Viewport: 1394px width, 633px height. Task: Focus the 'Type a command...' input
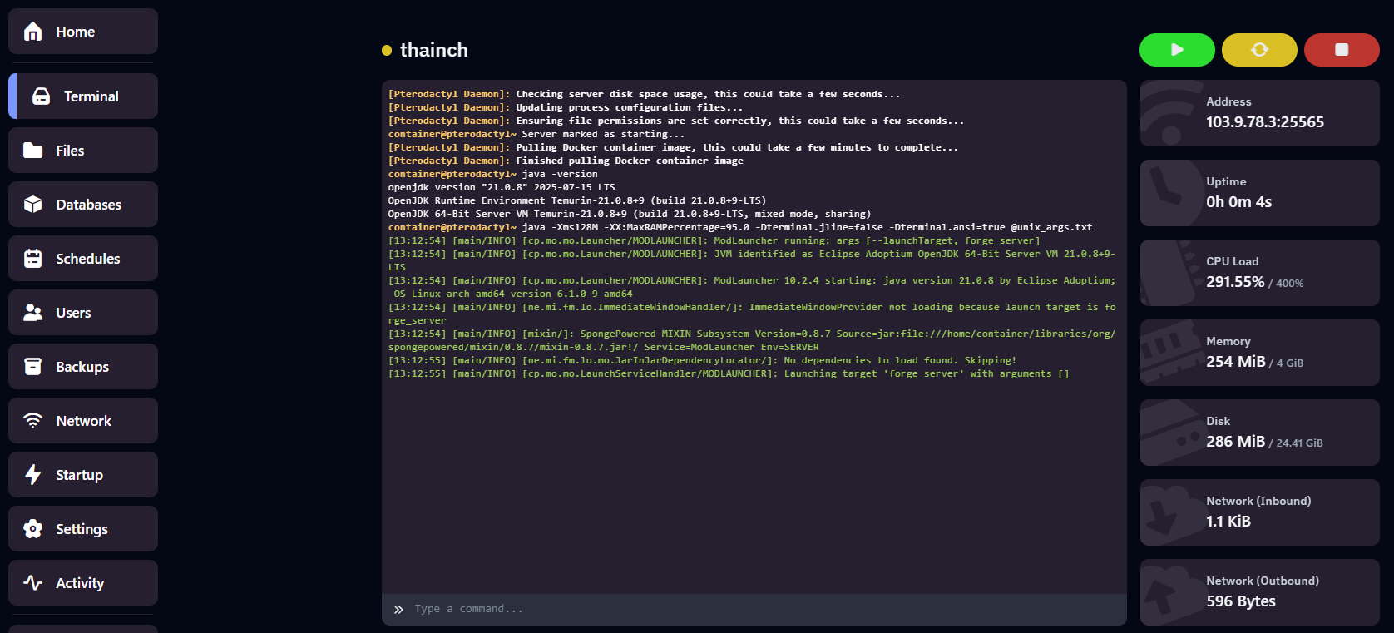[749, 609]
